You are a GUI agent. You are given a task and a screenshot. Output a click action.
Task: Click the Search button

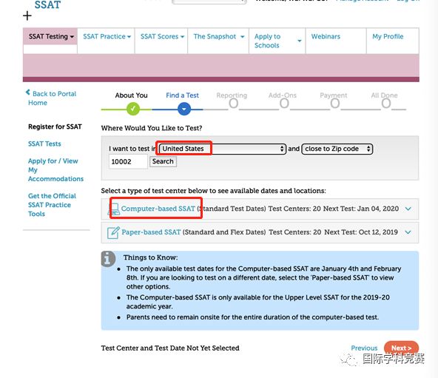point(163,161)
